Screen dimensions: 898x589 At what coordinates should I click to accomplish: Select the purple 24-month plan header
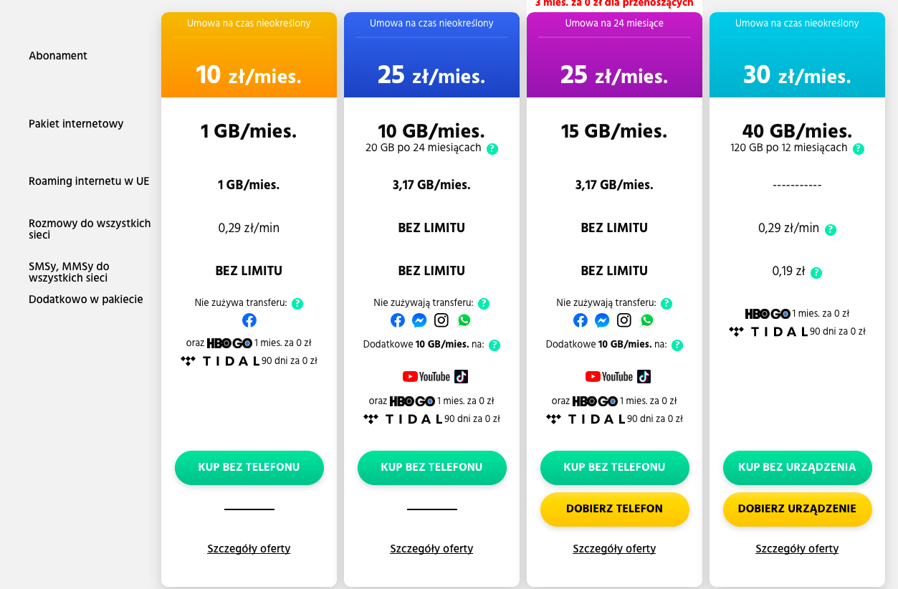pos(614,55)
